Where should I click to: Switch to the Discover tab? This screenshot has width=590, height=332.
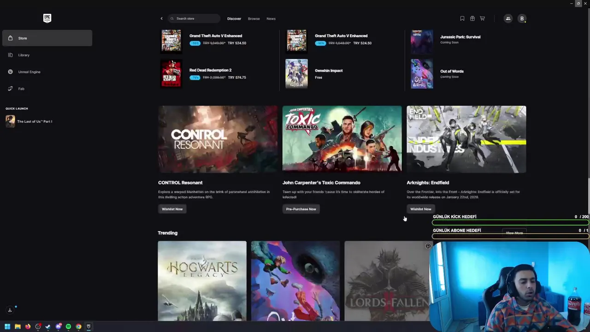[x=234, y=18]
